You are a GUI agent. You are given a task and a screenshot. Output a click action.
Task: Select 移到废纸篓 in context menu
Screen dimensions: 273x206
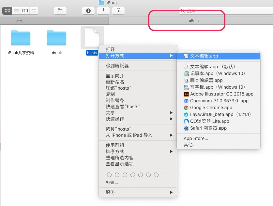click(117, 66)
